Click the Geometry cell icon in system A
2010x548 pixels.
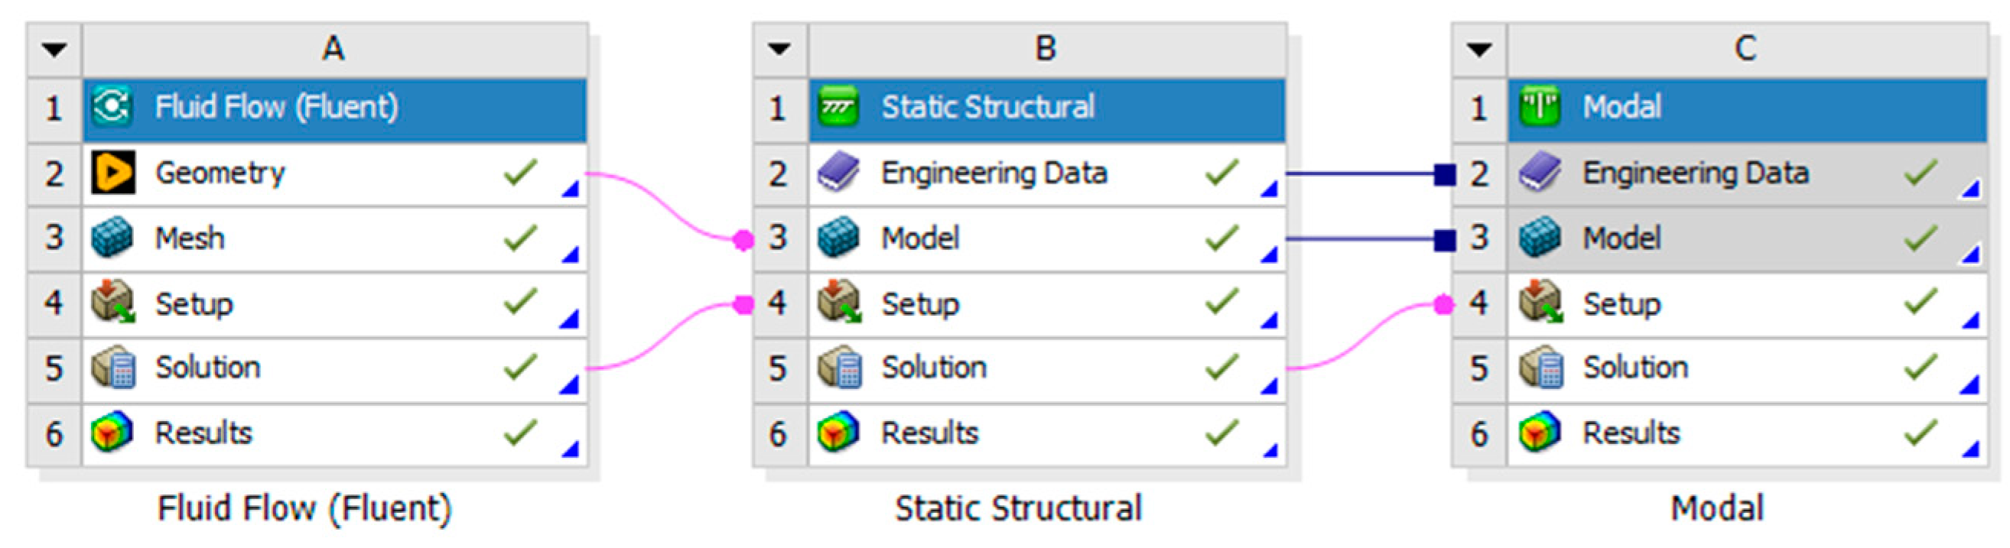pyautogui.click(x=112, y=172)
